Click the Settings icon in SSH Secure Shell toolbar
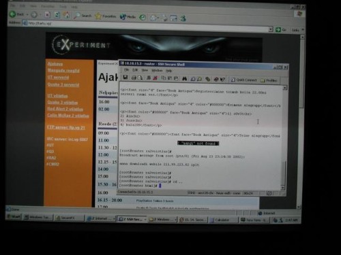 [x=207, y=79]
